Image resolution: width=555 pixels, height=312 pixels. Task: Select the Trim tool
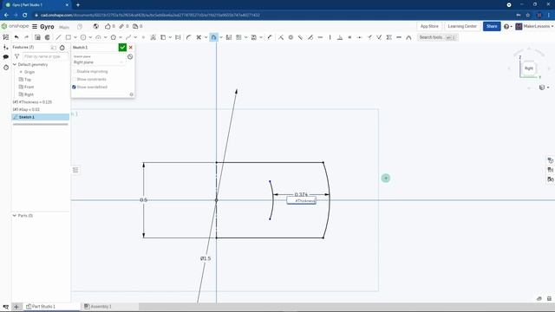199,37
